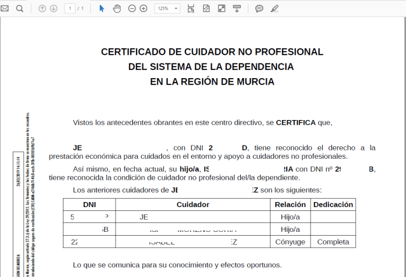The image size is (406, 277).
Task: Zoom in with the plus button
Action: tap(144, 8)
